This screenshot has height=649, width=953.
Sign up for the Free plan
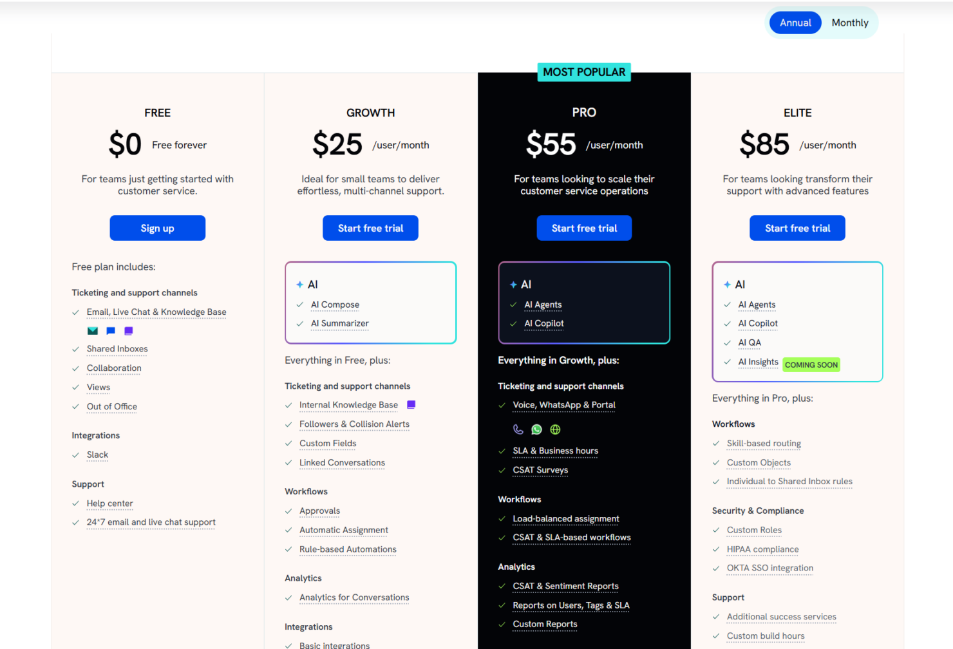(x=157, y=228)
